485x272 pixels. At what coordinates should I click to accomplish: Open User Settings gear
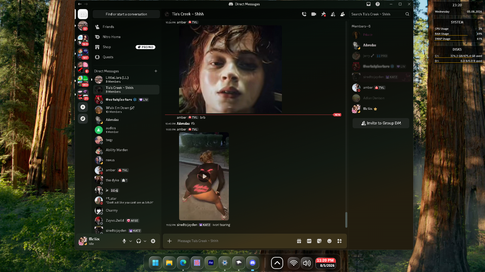(153, 241)
